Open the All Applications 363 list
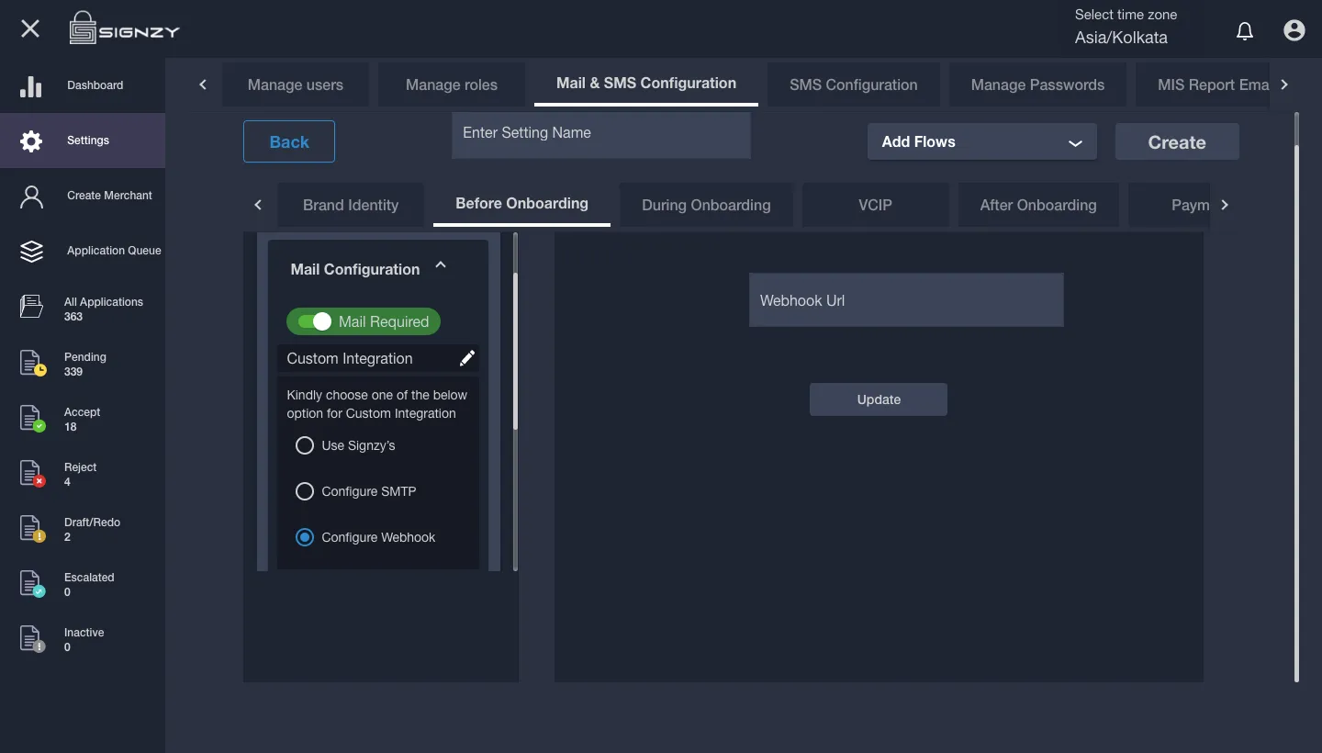1322x753 pixels. coord(83,309)
